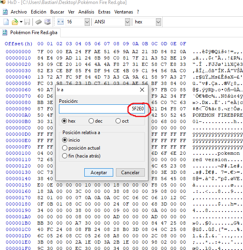Open the Buscar menu
Image resolution: width=243 pixels, height=250 pixels.
57,12
